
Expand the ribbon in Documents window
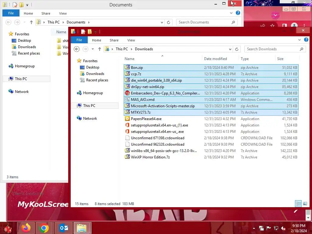231,13
